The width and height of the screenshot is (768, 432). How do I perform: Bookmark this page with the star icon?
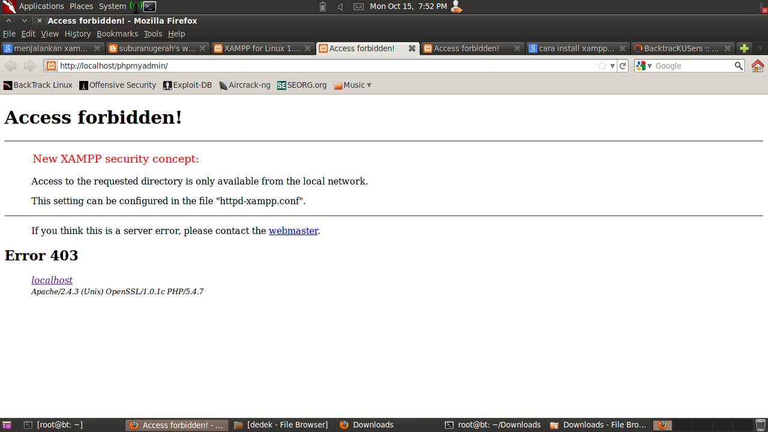[x=602, y=66]
